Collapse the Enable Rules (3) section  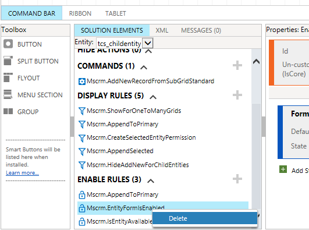click(151, 181)
